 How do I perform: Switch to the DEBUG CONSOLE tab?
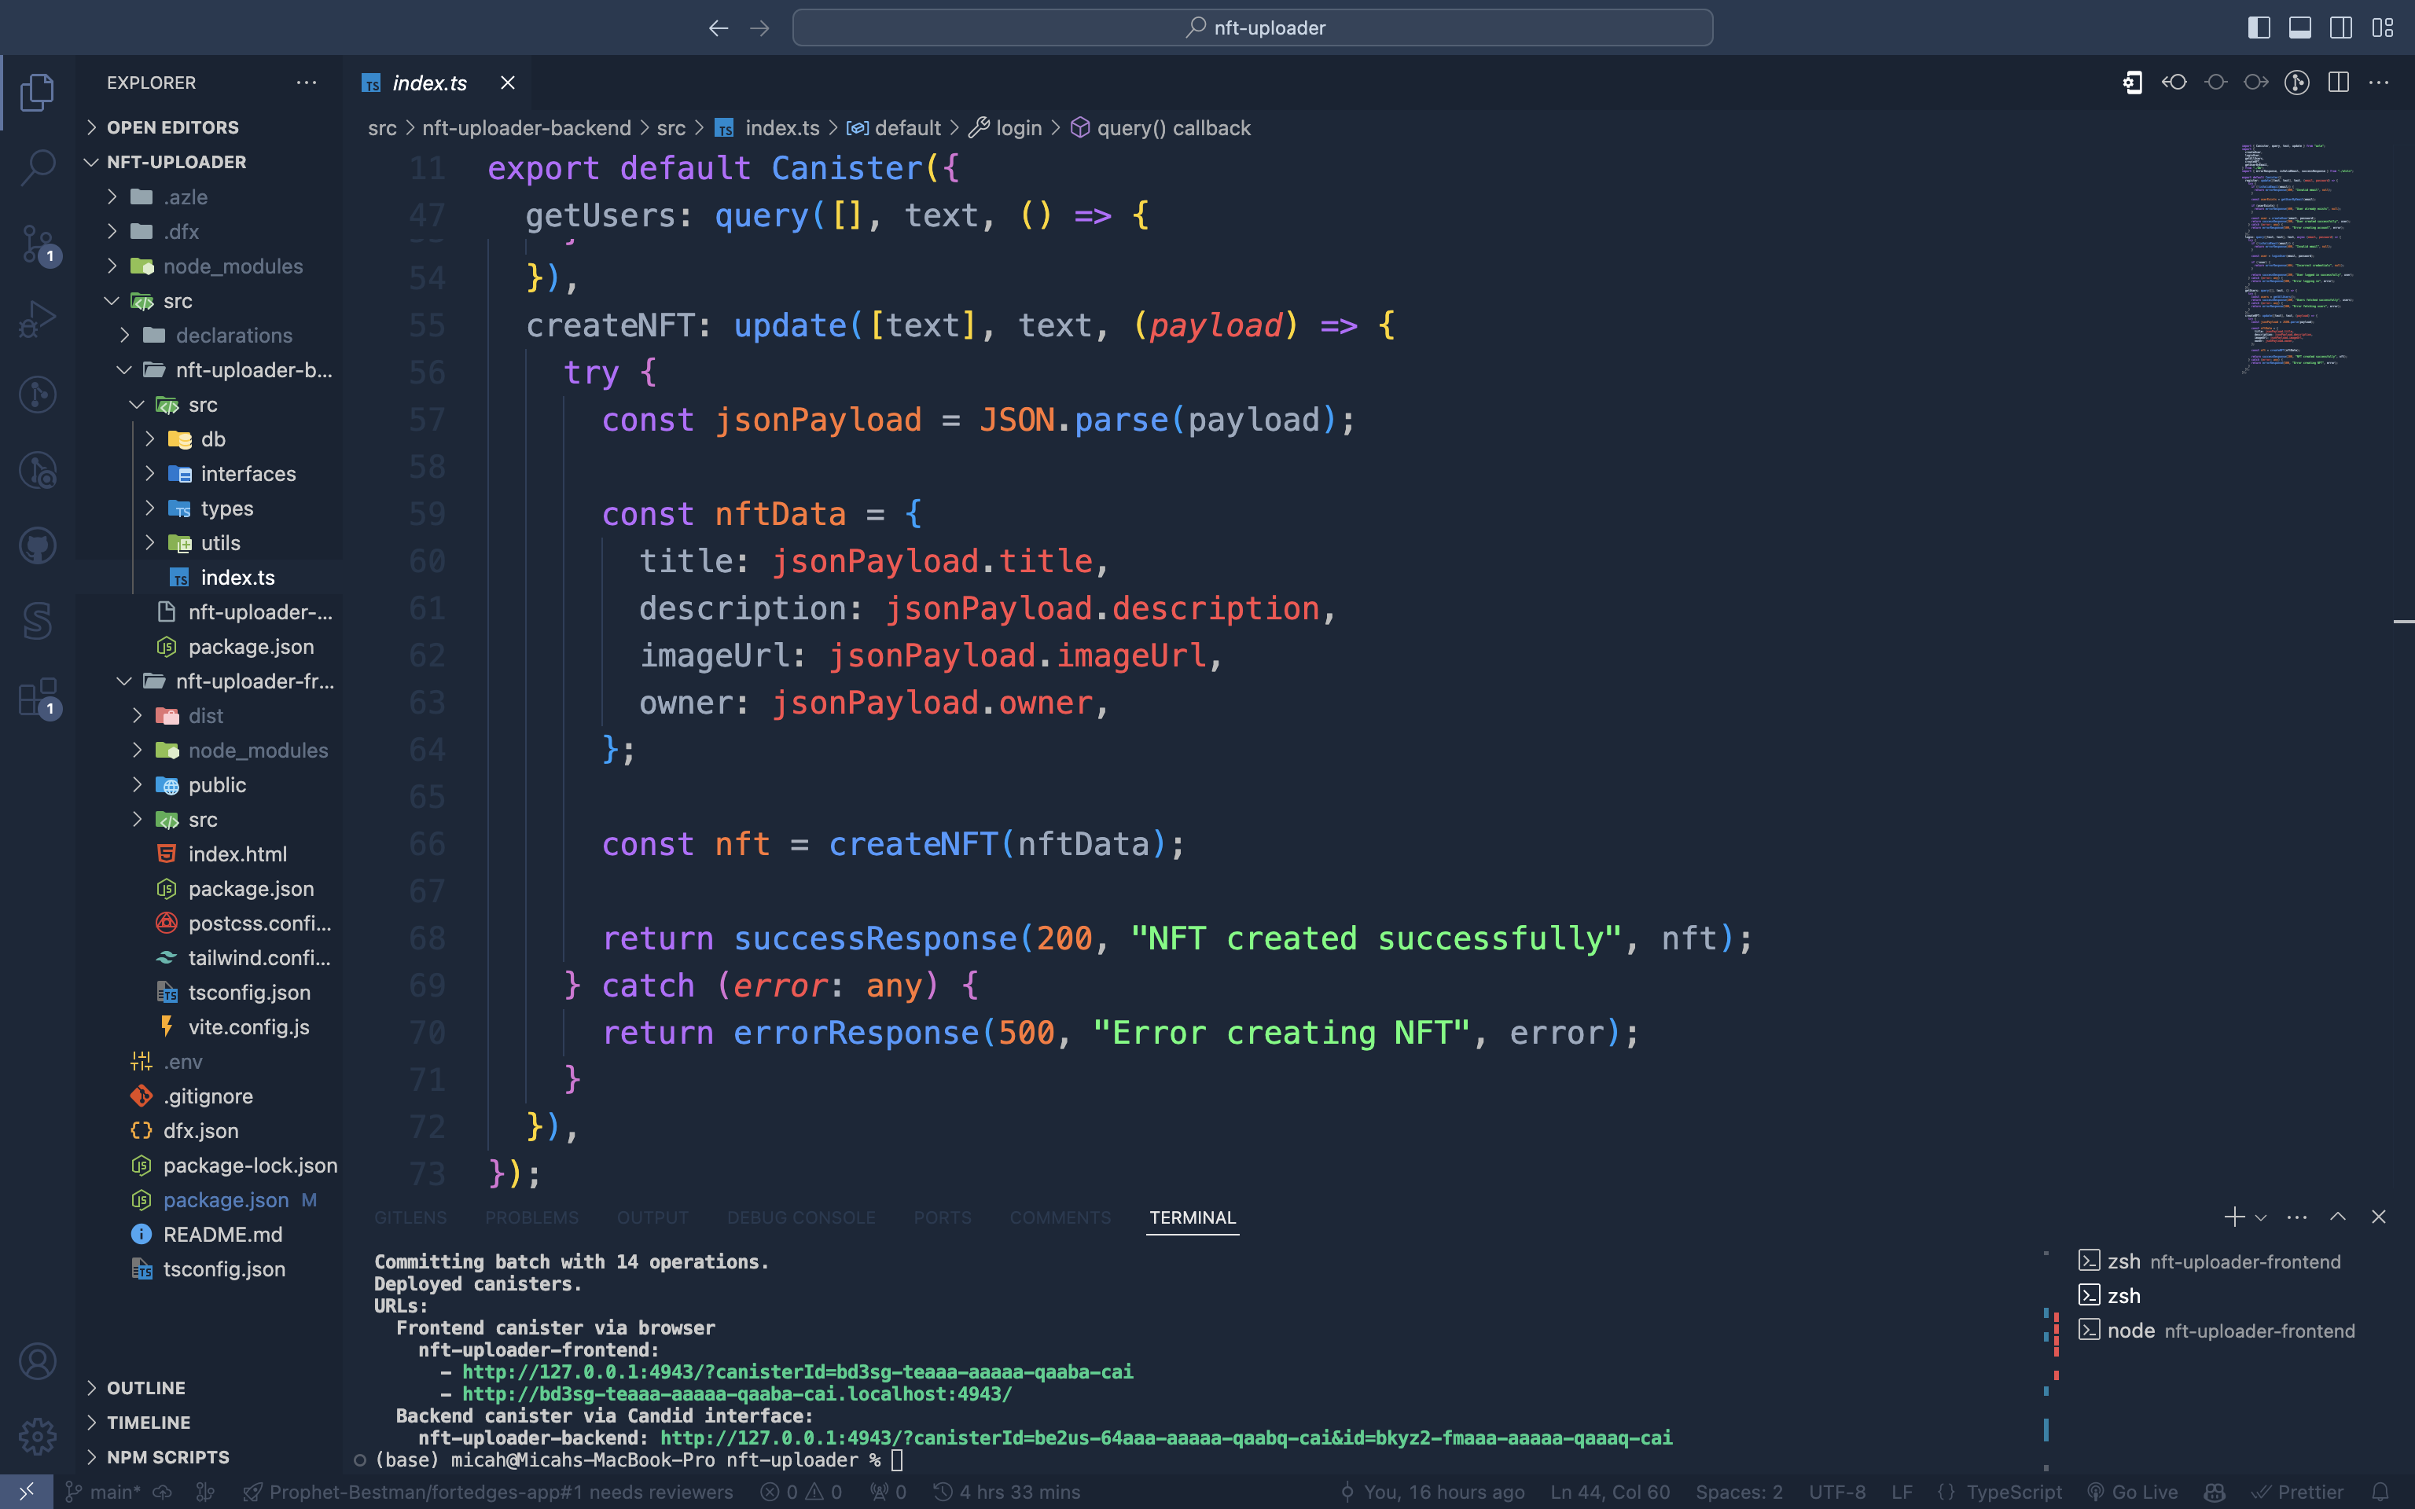800,1217
